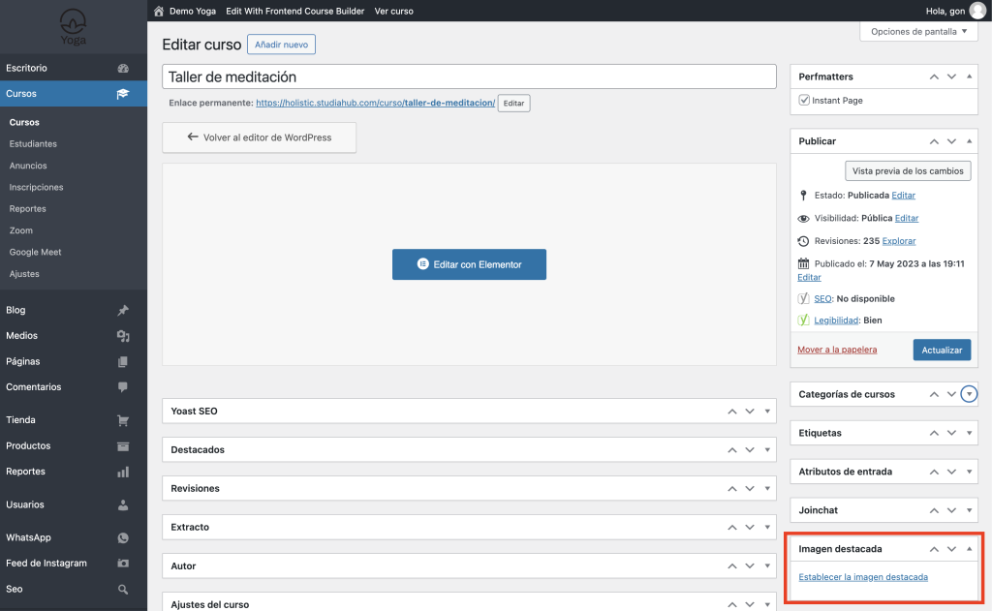Open the Opciones de pantalla dropdown
This screenshot has width=992, height=611.
point(919,32)
